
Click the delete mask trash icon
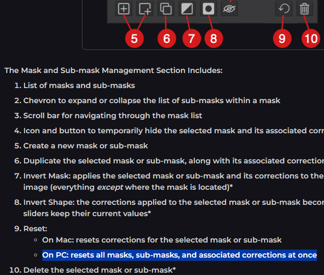point(305,8)
